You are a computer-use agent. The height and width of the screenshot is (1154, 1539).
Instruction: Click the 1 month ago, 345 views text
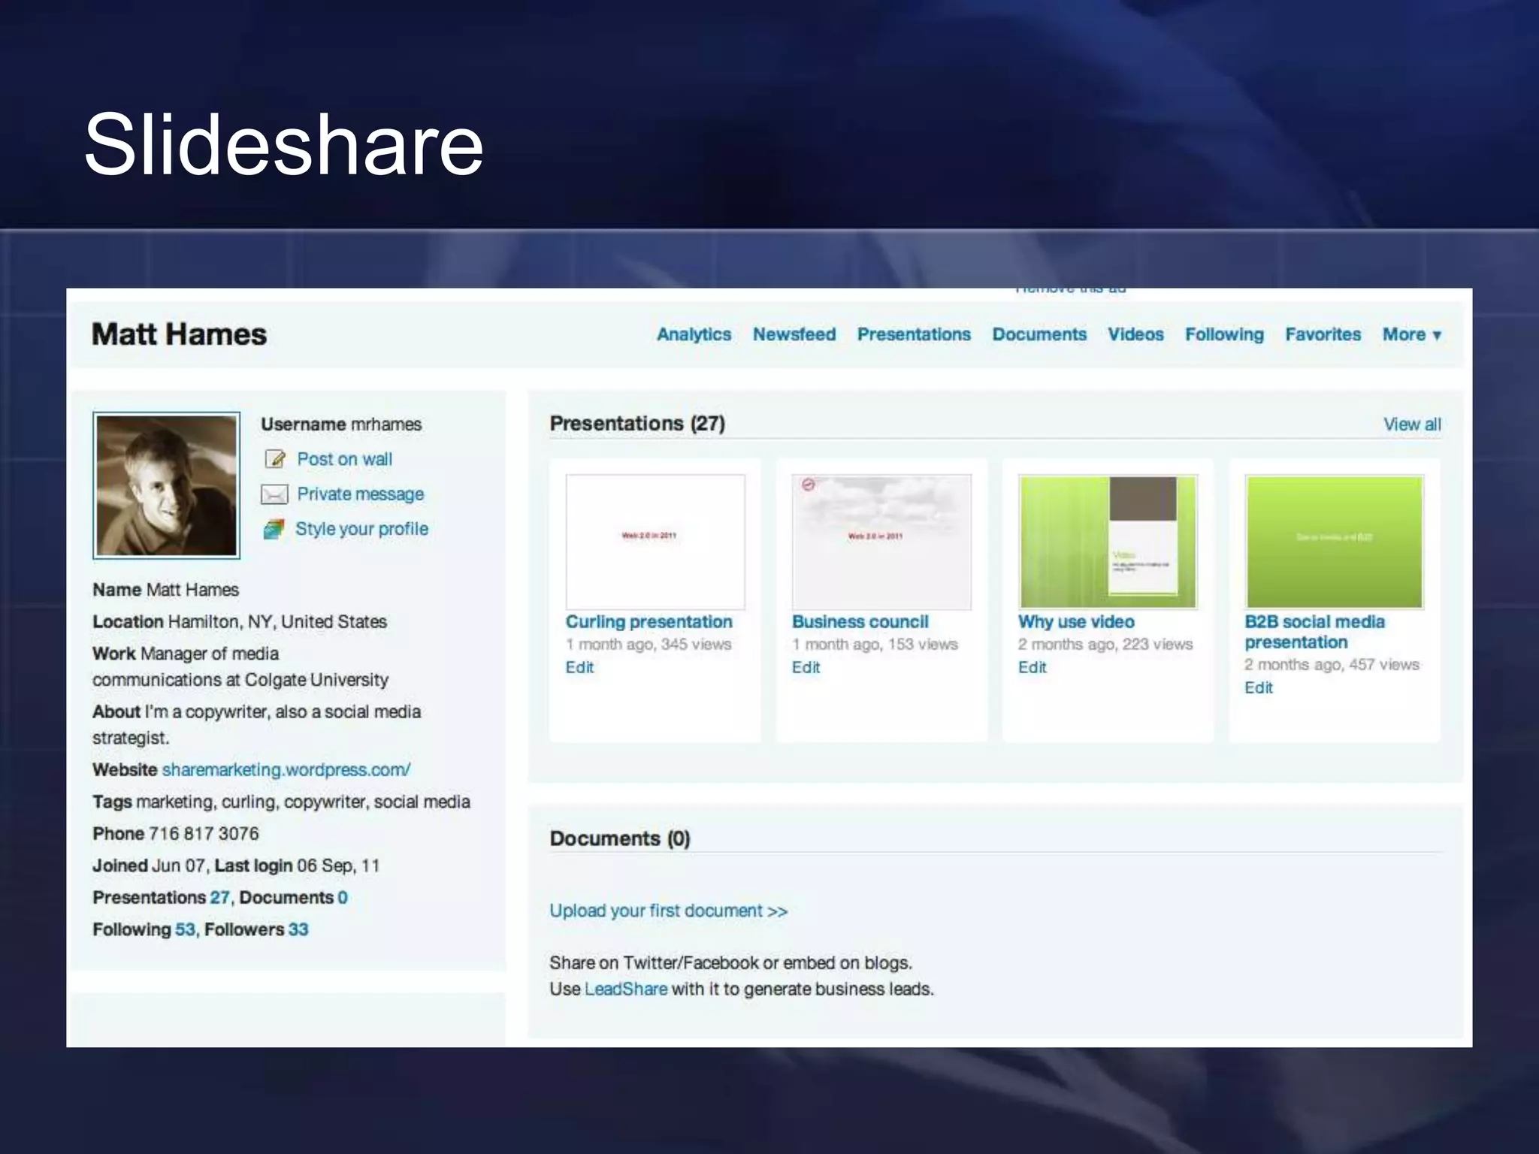(x=649, y=645)
